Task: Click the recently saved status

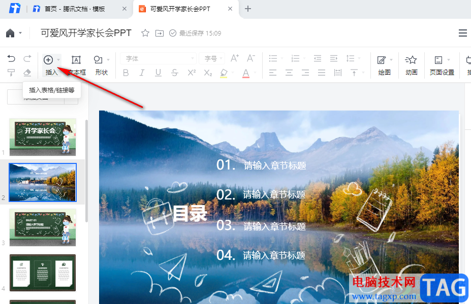Action: coord(195,33)
